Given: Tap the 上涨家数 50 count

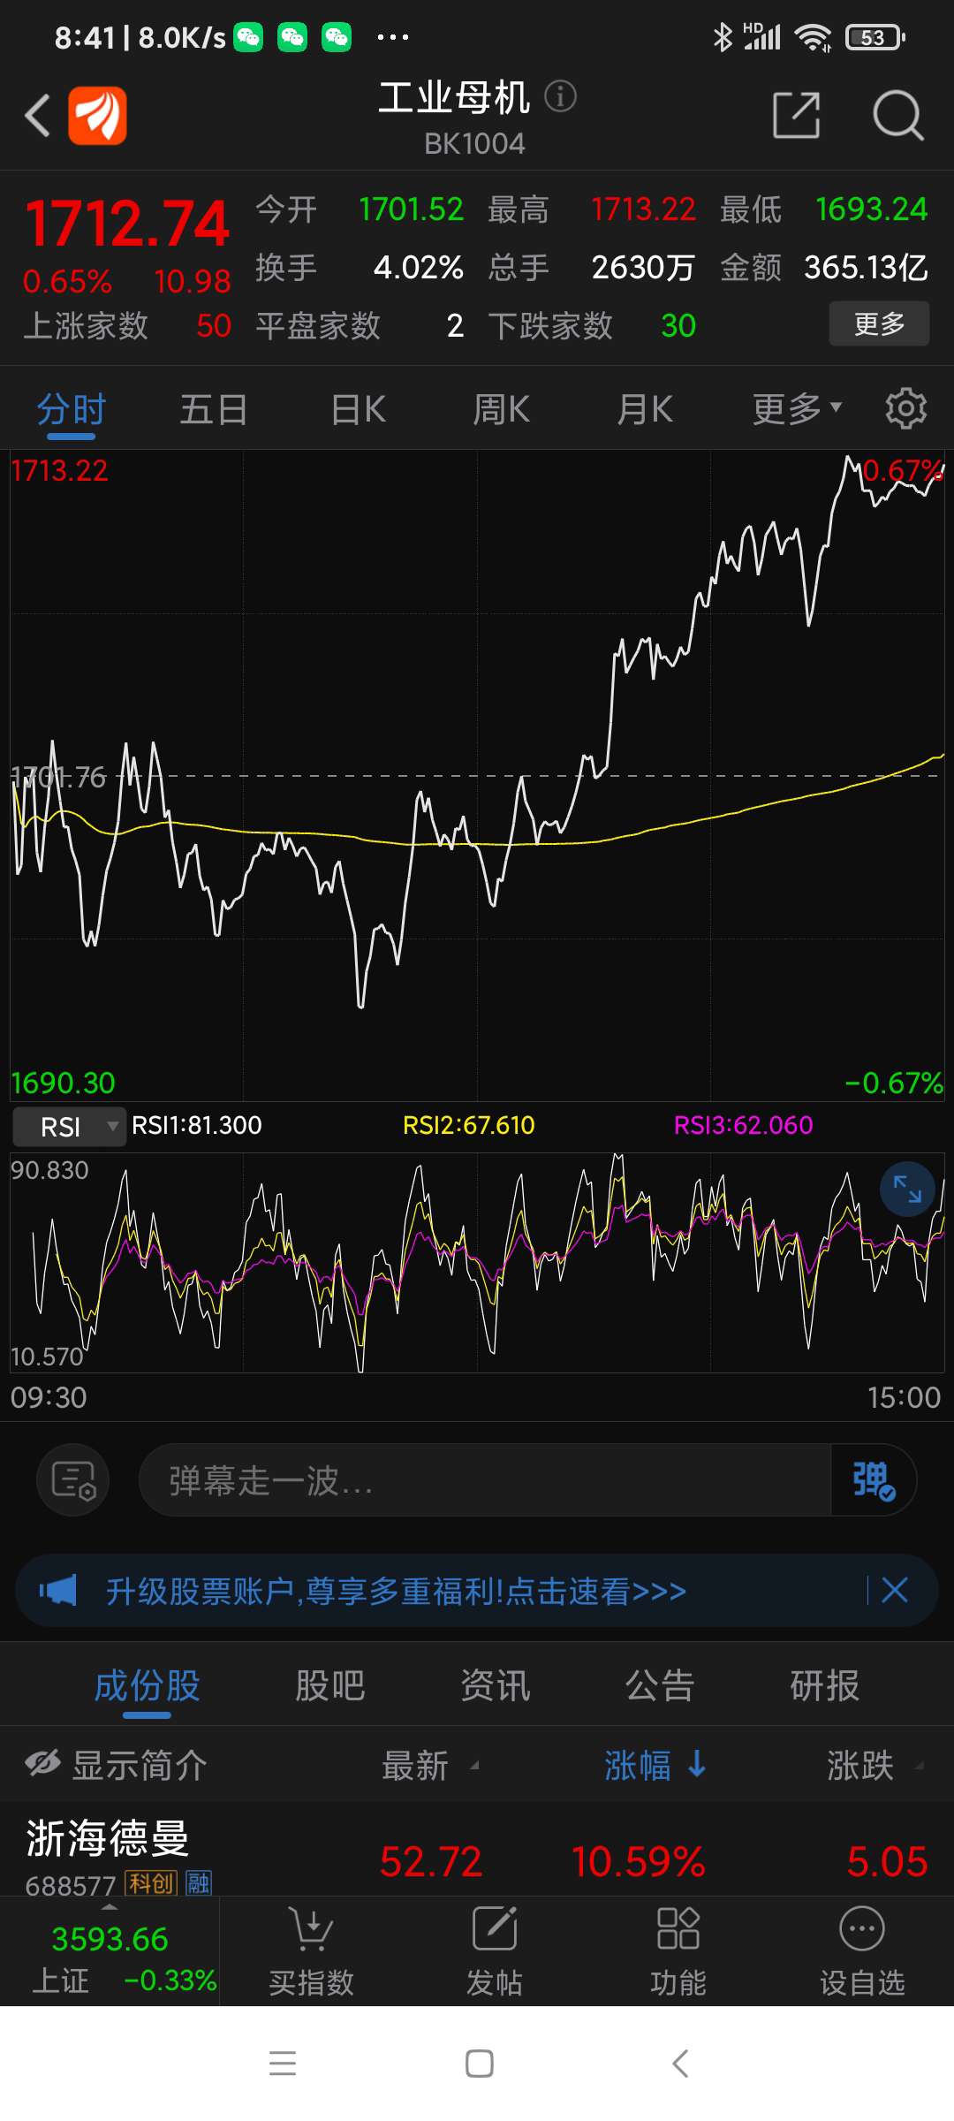Looking at the screenshot, I should pos(127,325).
